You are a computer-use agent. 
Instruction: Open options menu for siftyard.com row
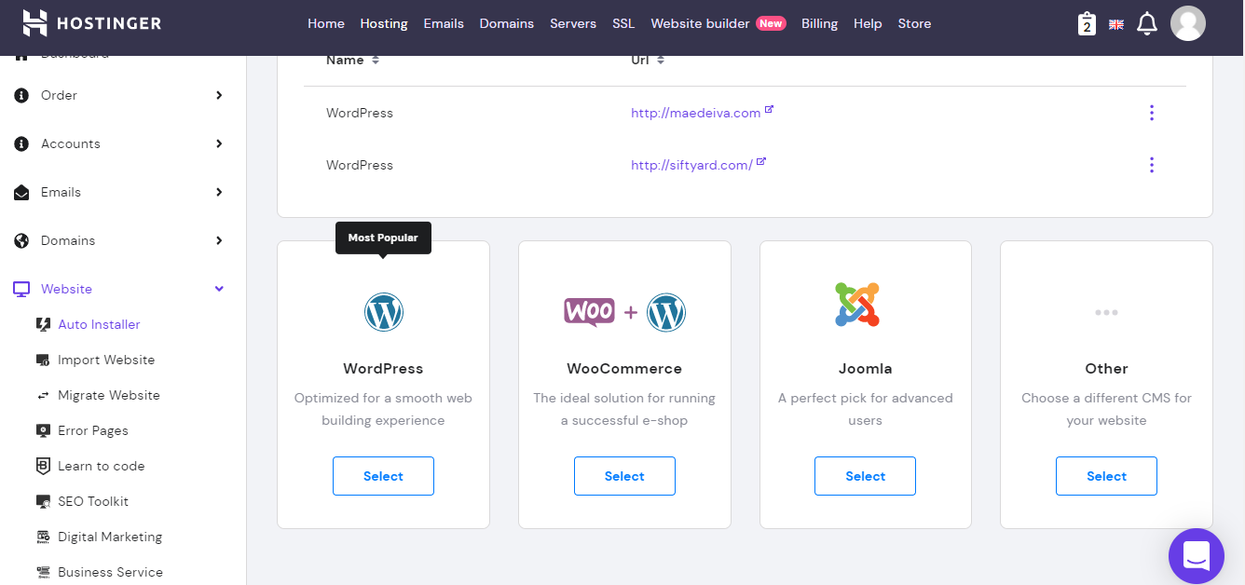coord(1152,165)
